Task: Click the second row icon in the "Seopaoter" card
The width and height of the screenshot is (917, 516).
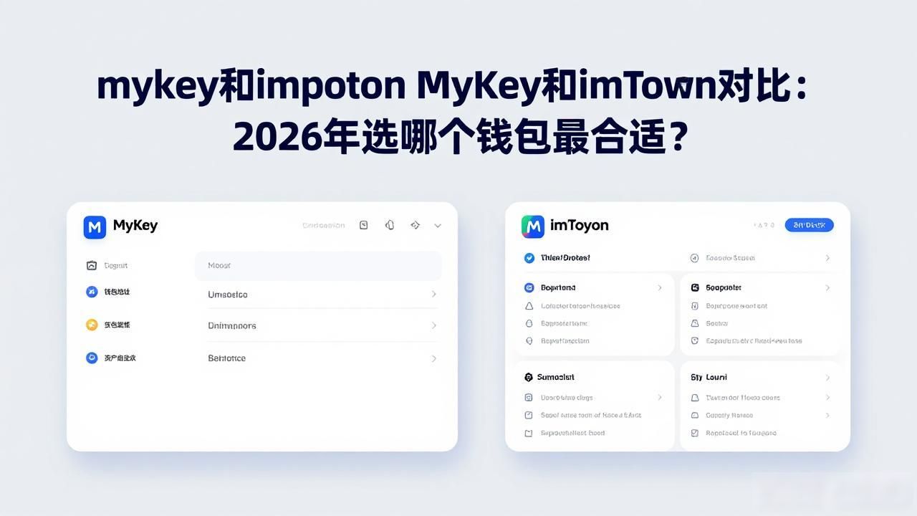Action: coord(695,323)
